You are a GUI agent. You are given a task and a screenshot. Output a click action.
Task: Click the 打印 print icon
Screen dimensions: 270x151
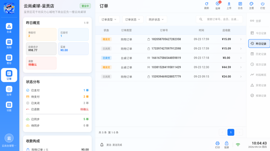(x=217, y=145)
